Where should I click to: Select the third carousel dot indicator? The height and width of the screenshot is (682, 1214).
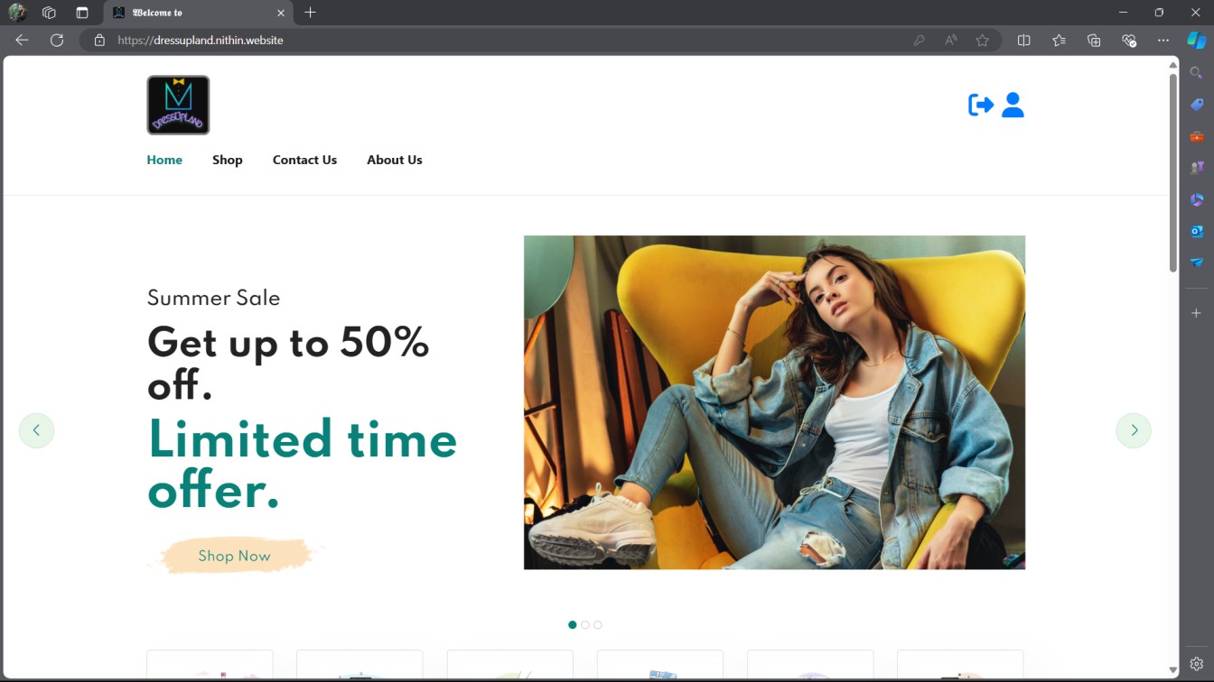pos(598,625)
